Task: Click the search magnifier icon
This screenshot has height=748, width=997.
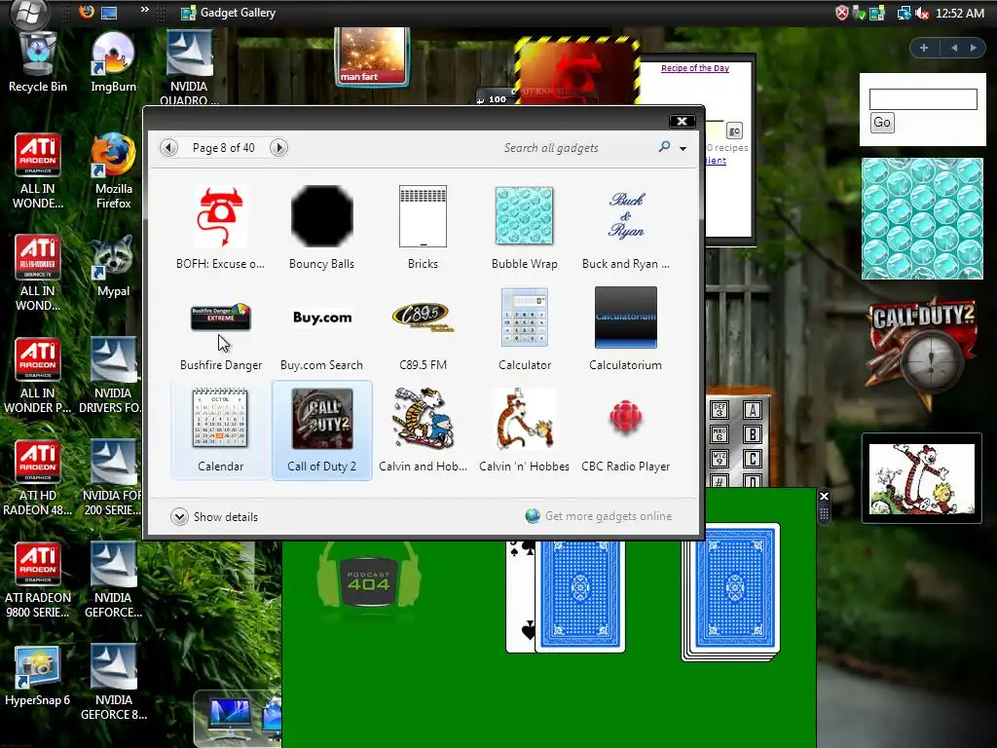Action: (664, 147)
